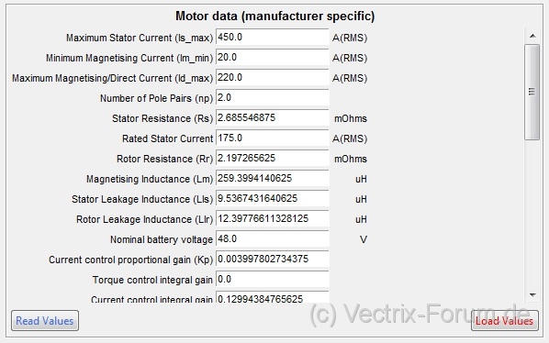Click the Read Values button
The width and height of the screenshot is (549, 343).
(45, 321)
